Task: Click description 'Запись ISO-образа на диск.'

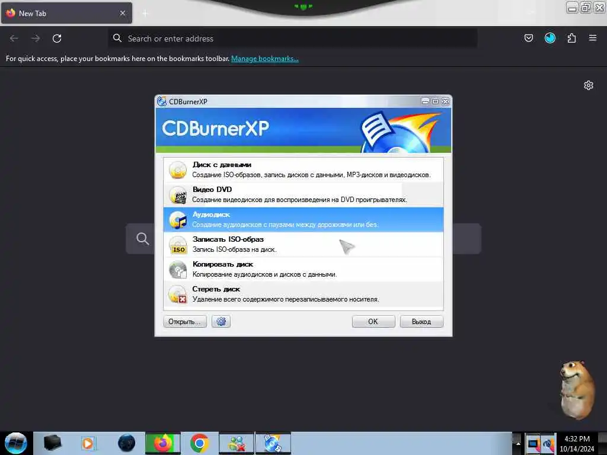Action: [x=234, y=249]
